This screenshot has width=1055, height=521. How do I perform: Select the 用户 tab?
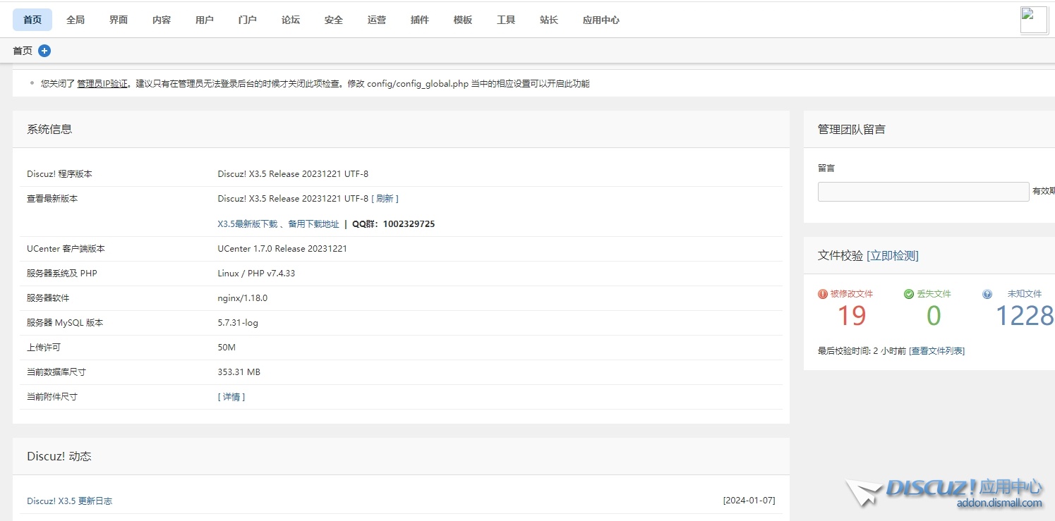(x=204, y=20)
